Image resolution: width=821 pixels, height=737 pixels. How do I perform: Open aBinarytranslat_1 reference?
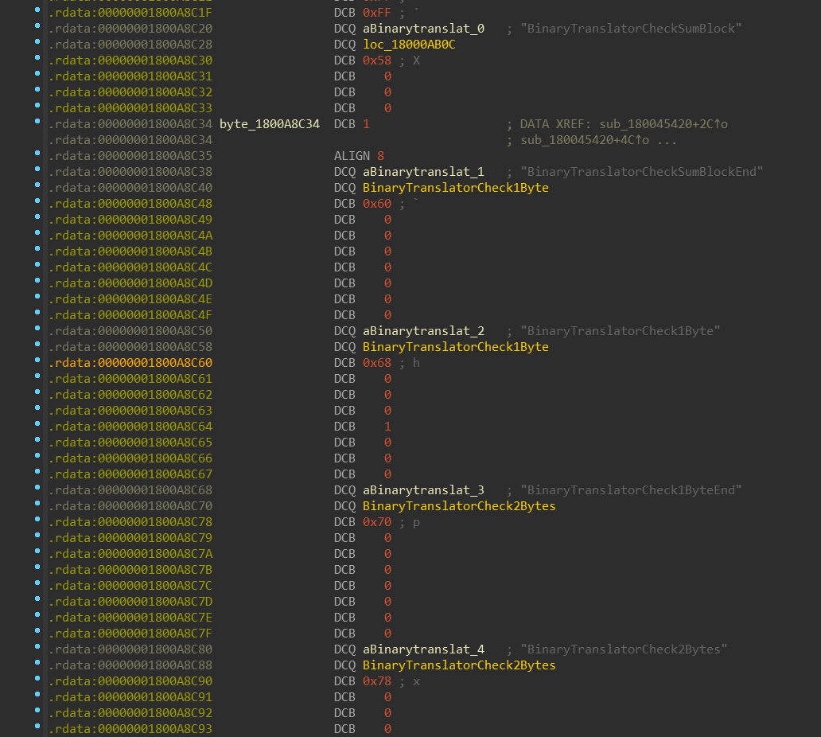pos(423,172)
